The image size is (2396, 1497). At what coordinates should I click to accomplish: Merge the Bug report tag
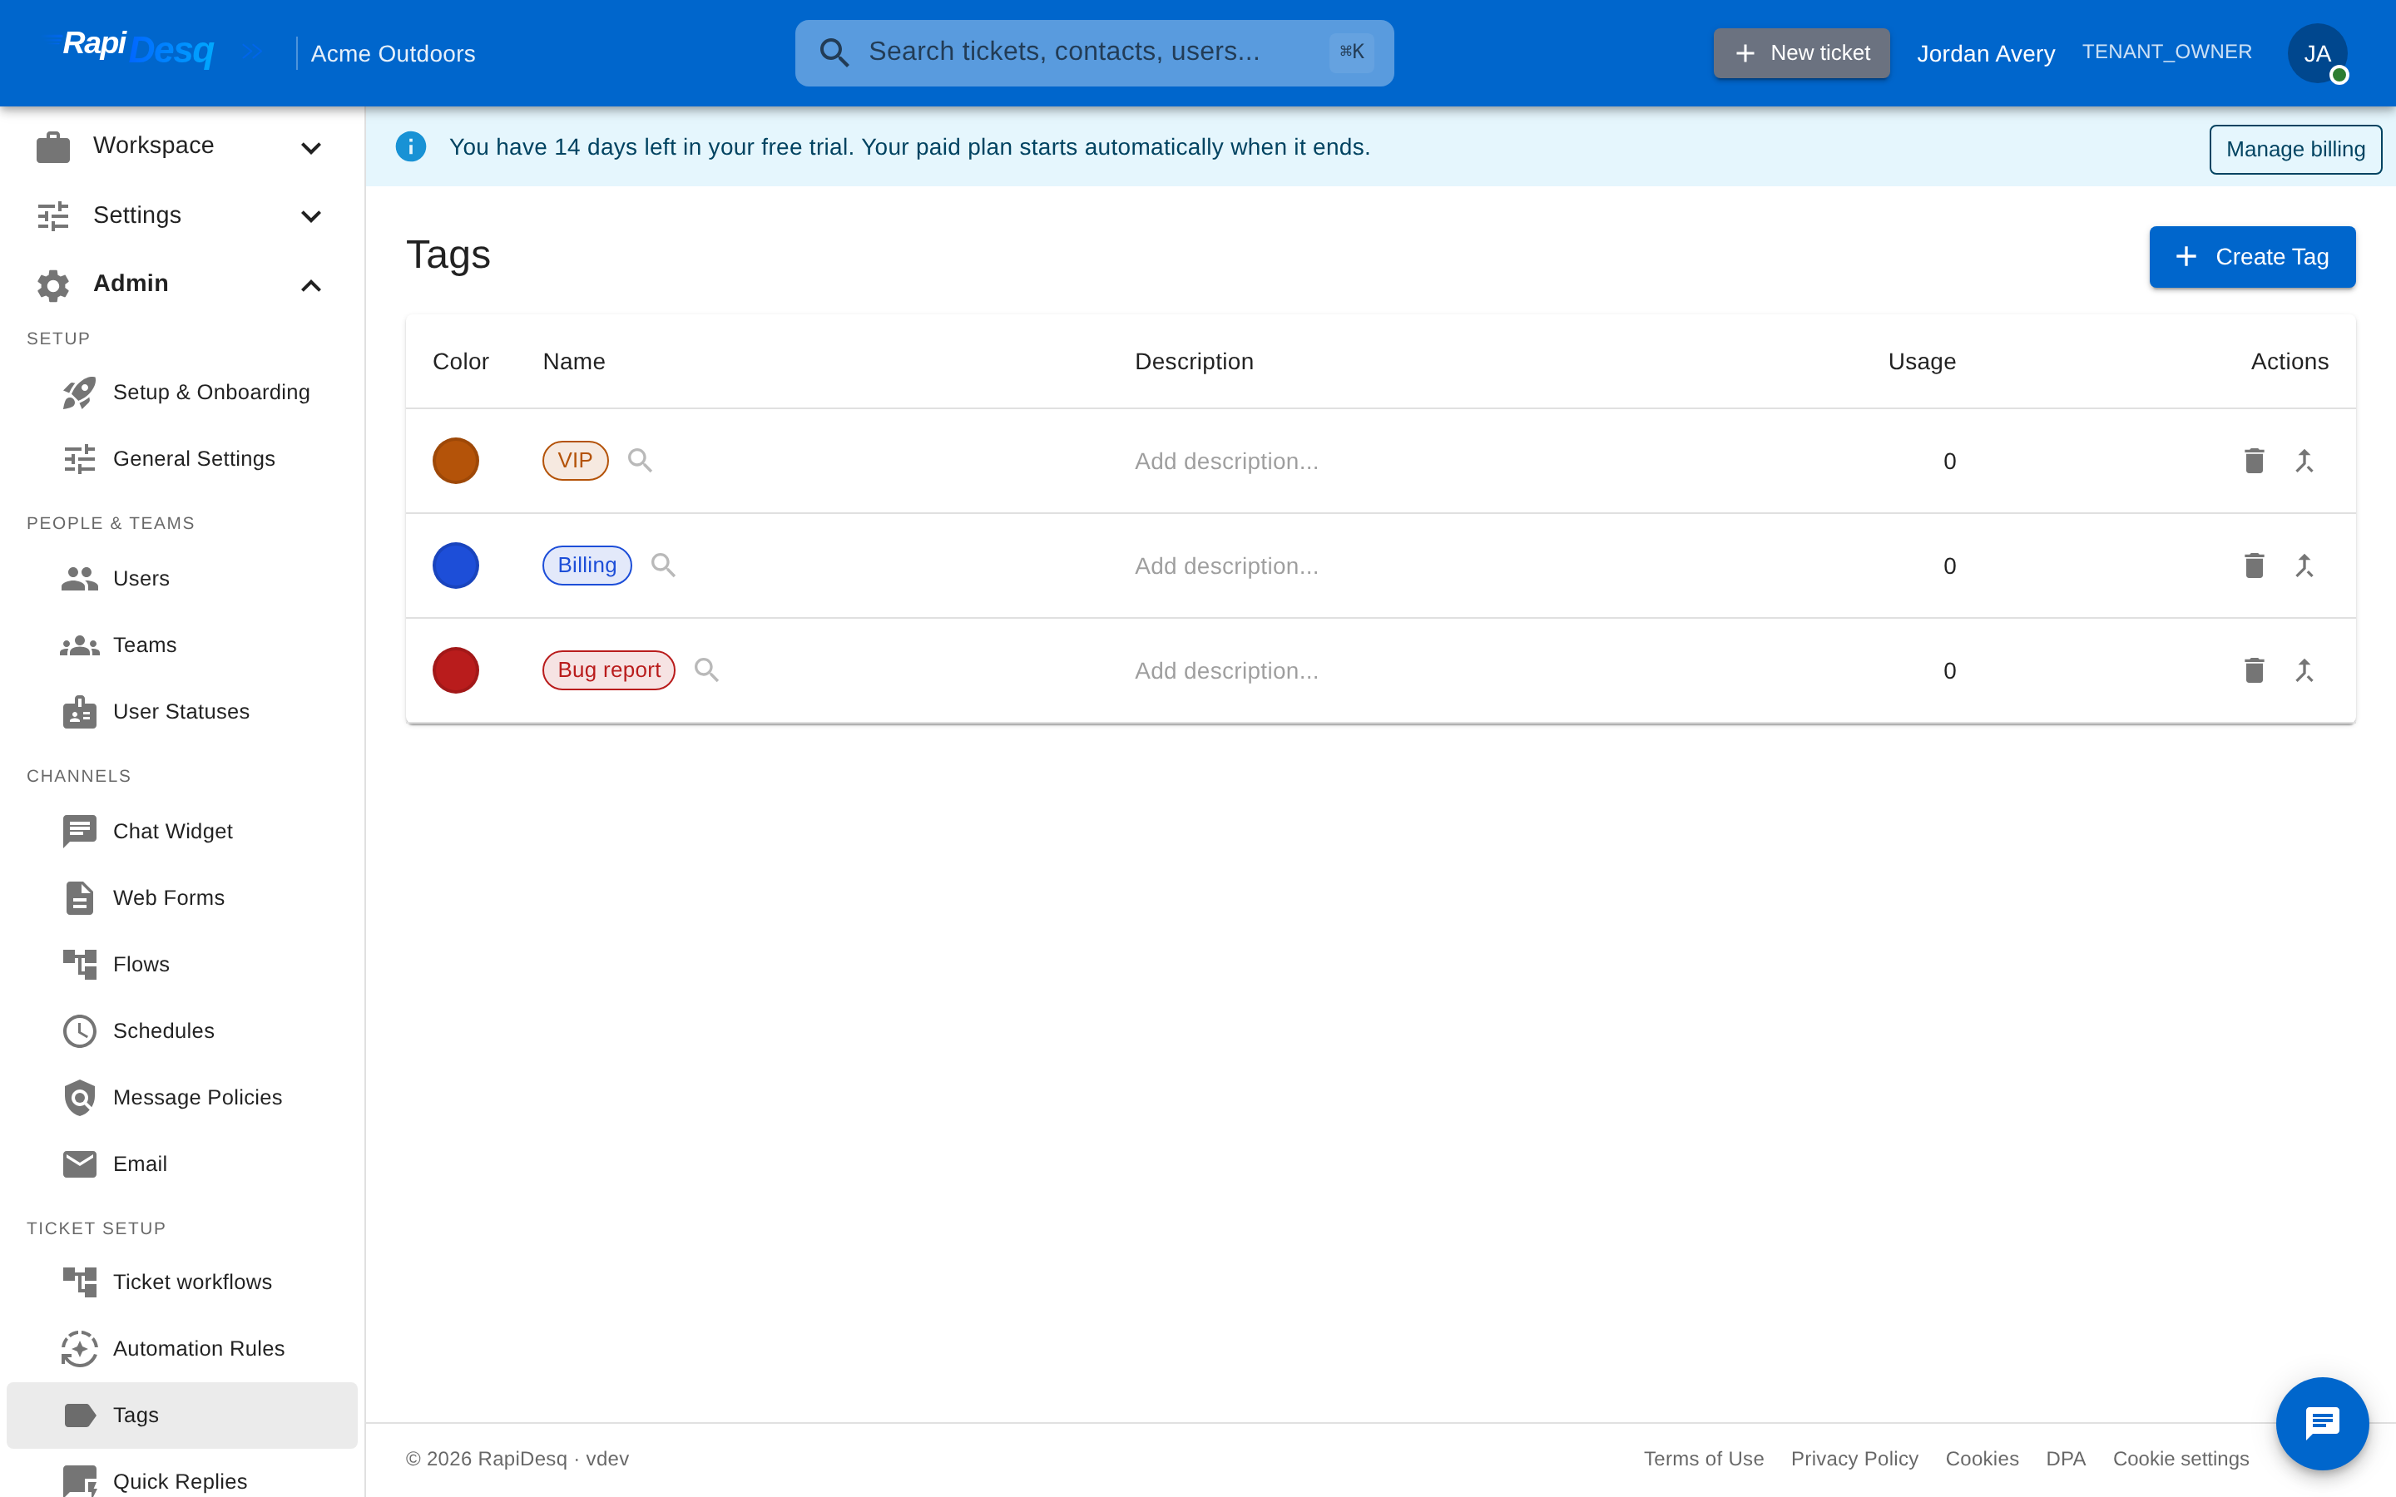pos(2304,670)
